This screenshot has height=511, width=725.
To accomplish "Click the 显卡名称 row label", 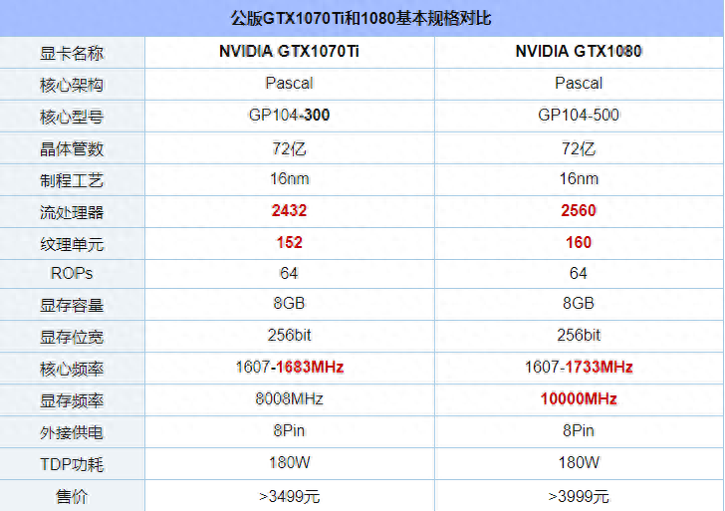I will pyautogui.click(x=72, y=53).
